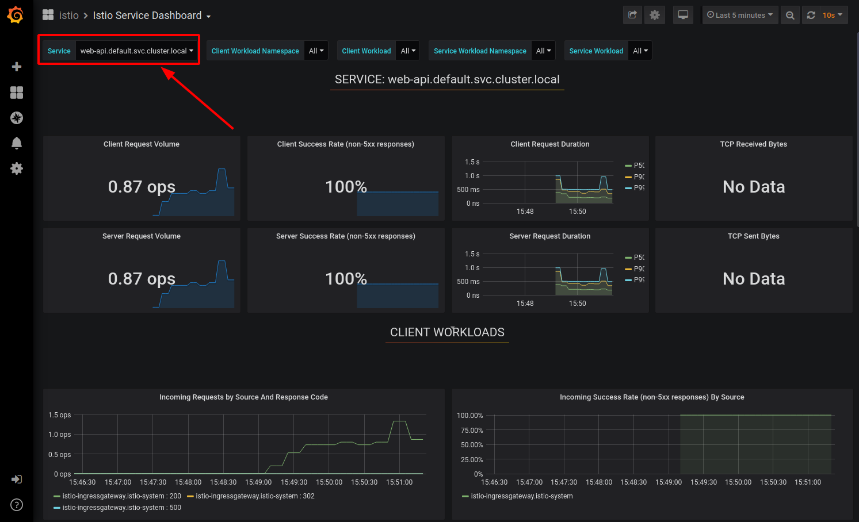Click the Server Success Rate 100% value
The image size is (859, 522).
(x=346, y=279)
